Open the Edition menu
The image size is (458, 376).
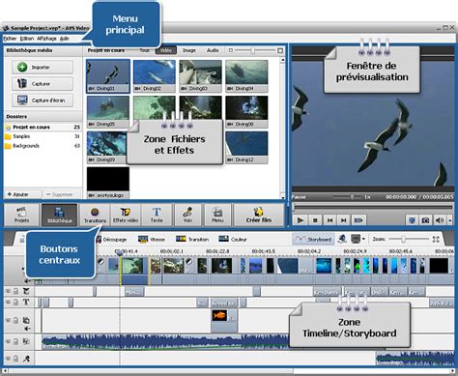click(27, 39)
